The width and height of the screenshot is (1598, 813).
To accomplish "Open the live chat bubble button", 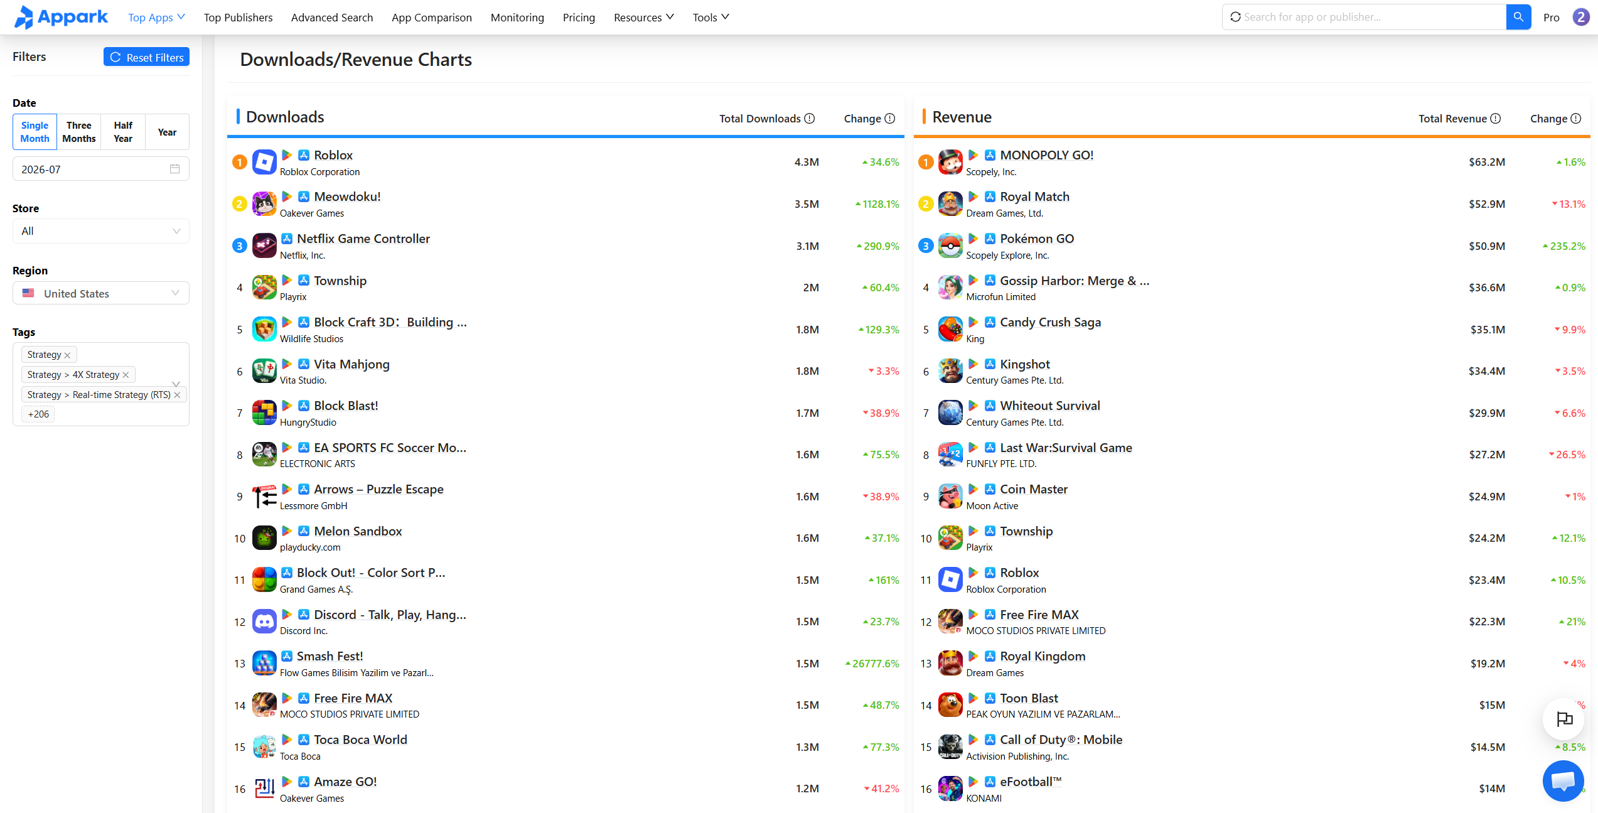I will 1563,780.
